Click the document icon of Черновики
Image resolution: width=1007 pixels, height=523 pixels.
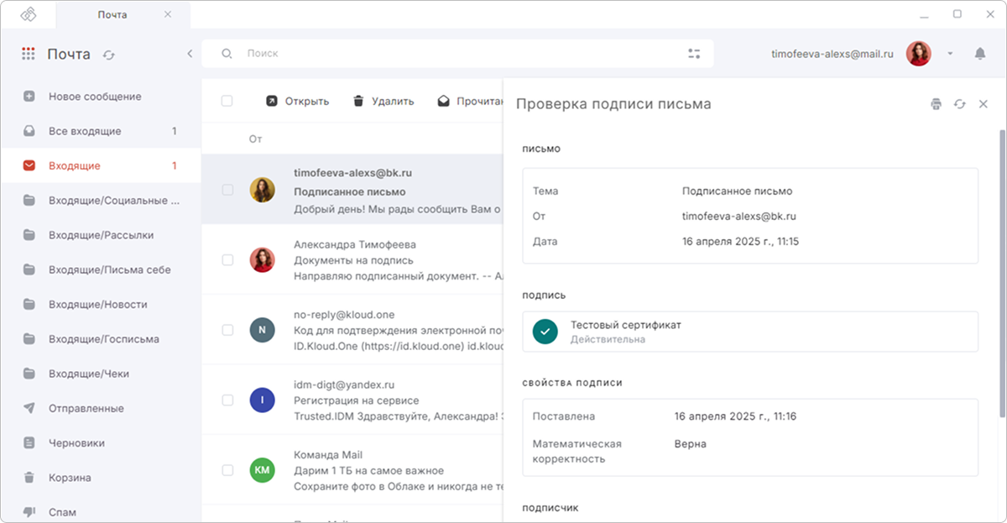point(29,442)
